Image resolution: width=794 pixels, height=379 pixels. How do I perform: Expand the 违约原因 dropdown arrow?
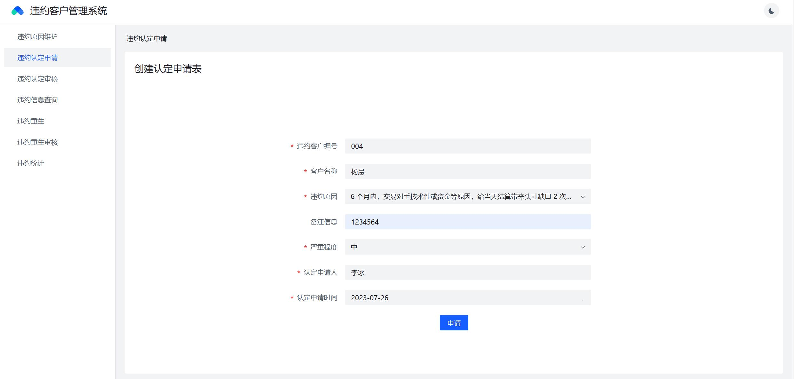tap(583, 197)
